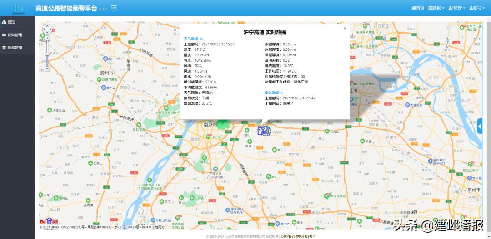The width and height of the screenshot is (491, 239).
Task: Click the 气压 1019.3hPa reading
Action: [x=197, y=60]
